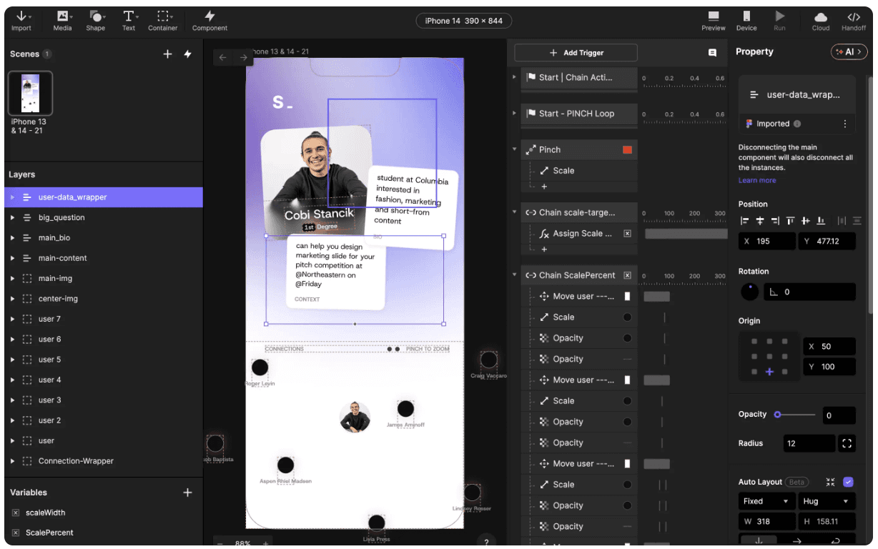Screen dimensions: 878x549
Task: Click the Run play icon
Action: (x=779, y=16)
